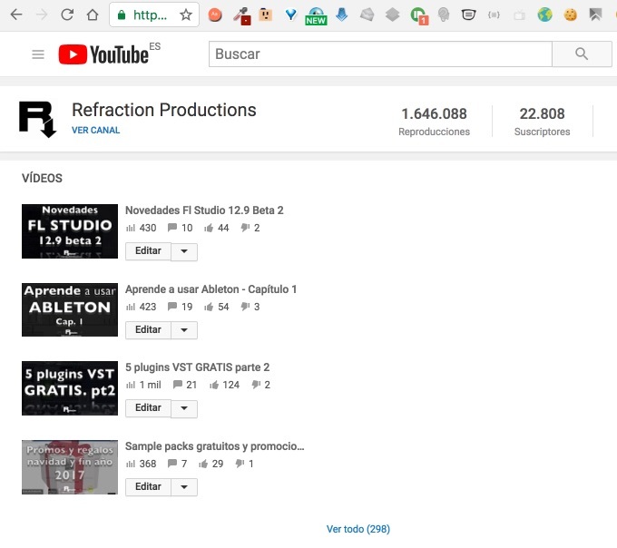Click the blue download arrow extension
Viewport: 617px width, 548px height.
(x=341, y=15)
